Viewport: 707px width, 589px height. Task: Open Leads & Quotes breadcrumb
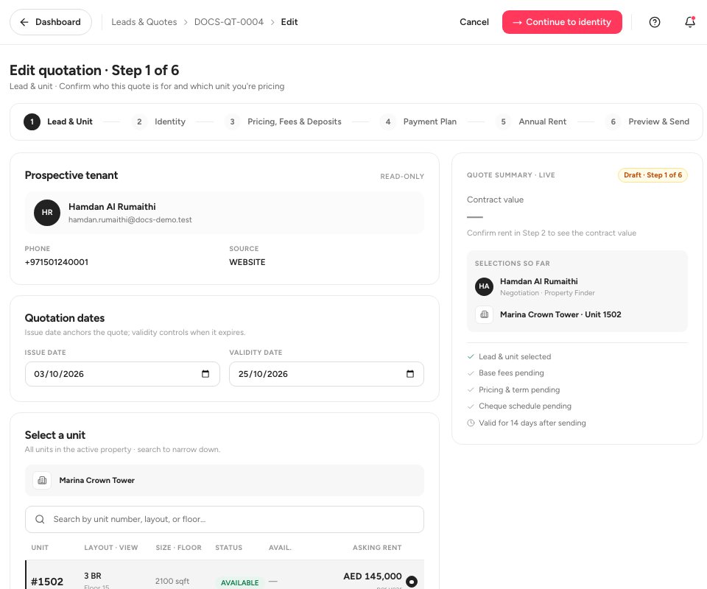pos(144,22)
